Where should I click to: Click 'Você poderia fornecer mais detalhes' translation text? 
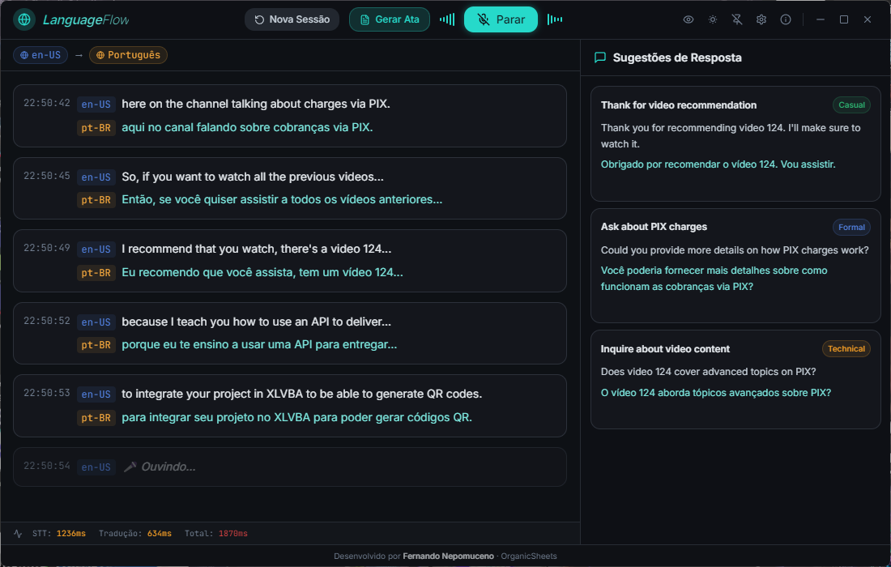tap(714, 279)
